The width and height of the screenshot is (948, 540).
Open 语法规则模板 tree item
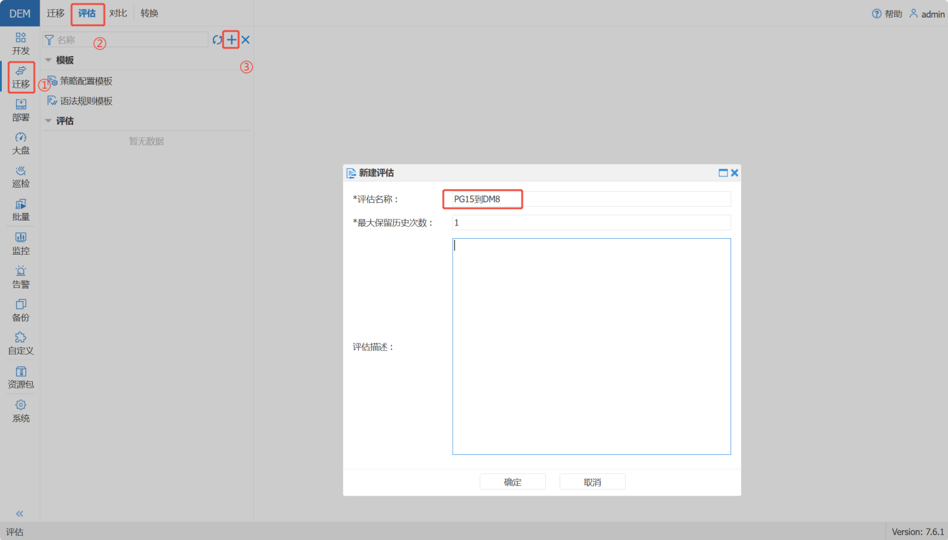(80, 101)
